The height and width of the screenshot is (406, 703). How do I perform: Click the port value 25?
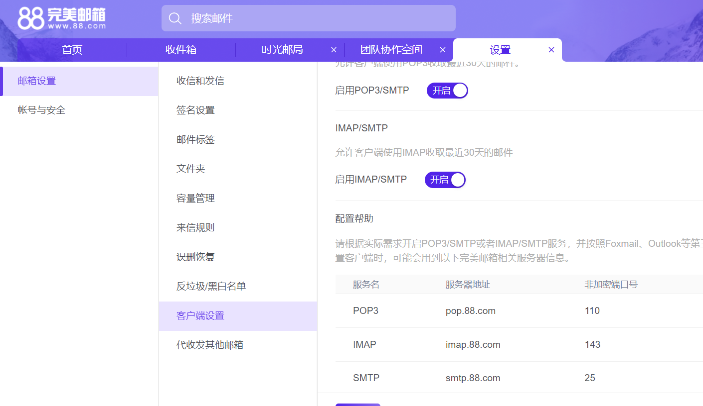coord(590,378)
